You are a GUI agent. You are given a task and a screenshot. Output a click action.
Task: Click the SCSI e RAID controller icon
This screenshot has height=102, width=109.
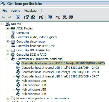point(13,55)
